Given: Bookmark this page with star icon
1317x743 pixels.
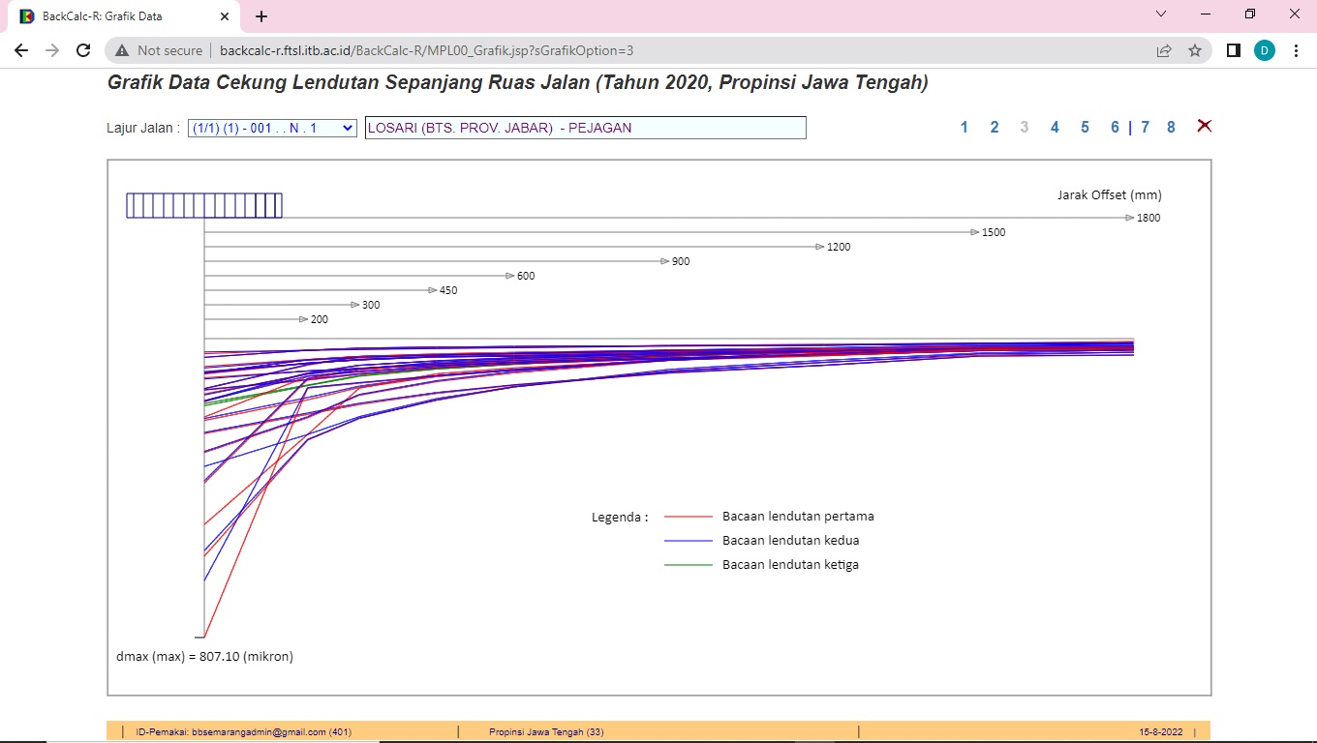Looking at the screenshot, I should tap(1195, 50).
